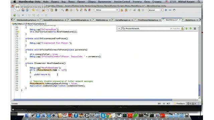Click the refresh icon beside Solution
Image resolution: width=214 pixels, height=120 pixels.
point(174,10)
